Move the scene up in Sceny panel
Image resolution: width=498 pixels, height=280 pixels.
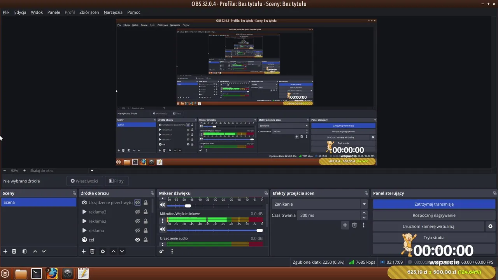pyautogui.click(x=35, y=252)
